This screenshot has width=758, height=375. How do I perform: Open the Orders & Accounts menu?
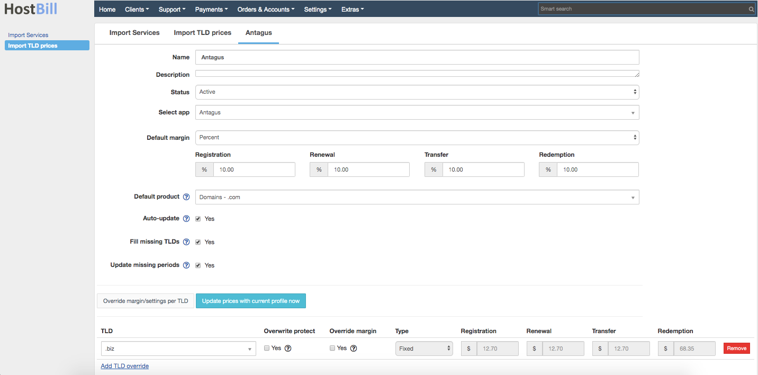[266, 9]
